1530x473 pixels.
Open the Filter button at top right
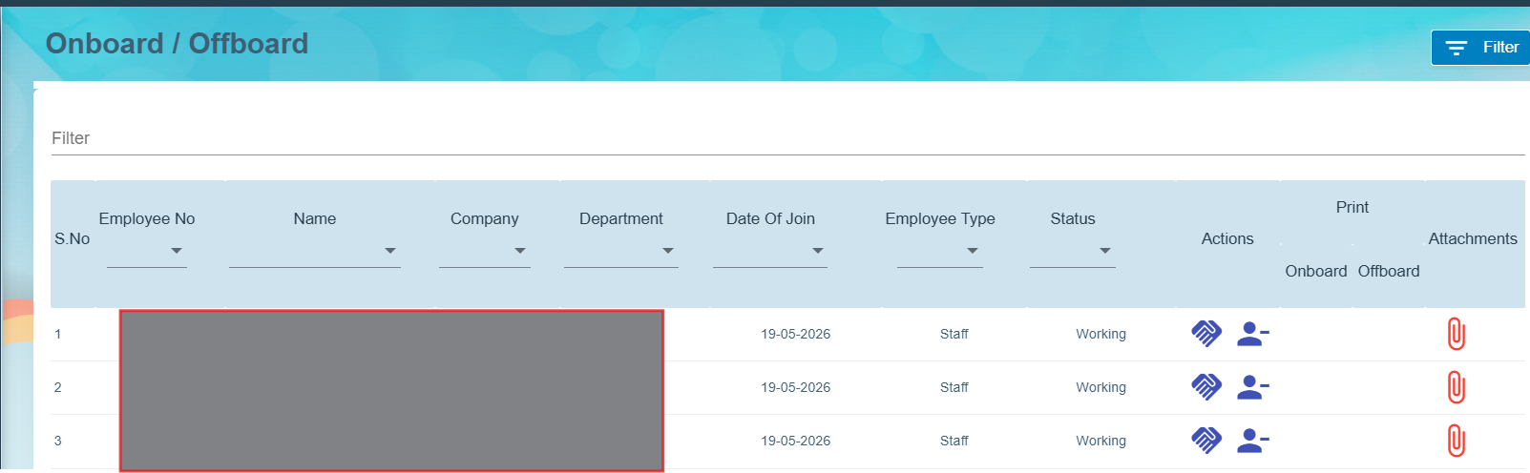1480,48
